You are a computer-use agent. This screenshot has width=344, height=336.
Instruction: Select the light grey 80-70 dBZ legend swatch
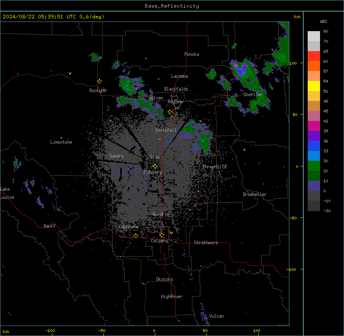314,36
